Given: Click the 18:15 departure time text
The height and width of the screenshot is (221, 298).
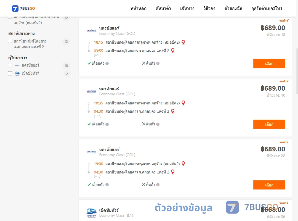Looking at the screenshot, I should pos(99,42).
